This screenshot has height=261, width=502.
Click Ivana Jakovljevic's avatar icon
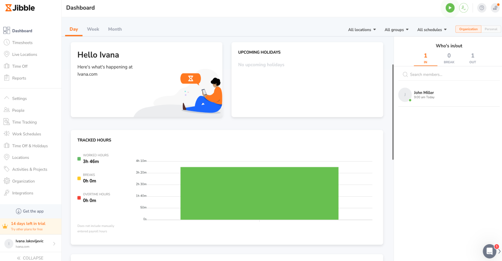[9, 244]
